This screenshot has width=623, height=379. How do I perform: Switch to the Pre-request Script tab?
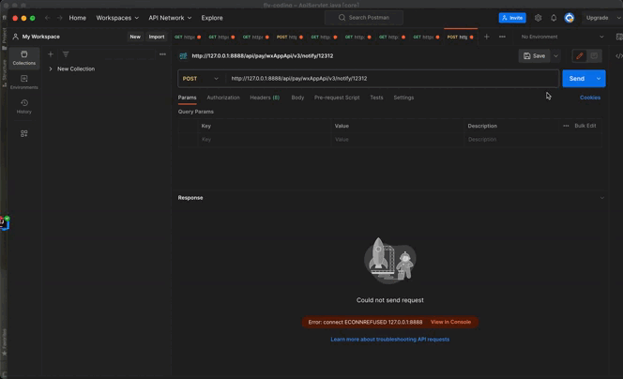pyautogui.click(x=337, y=98)
